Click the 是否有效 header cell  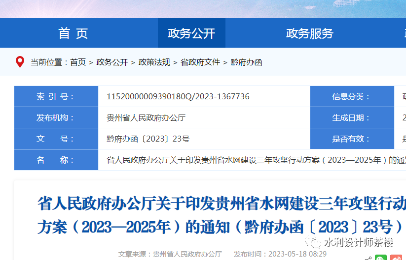pyautogui.click(x=352, y=139)
